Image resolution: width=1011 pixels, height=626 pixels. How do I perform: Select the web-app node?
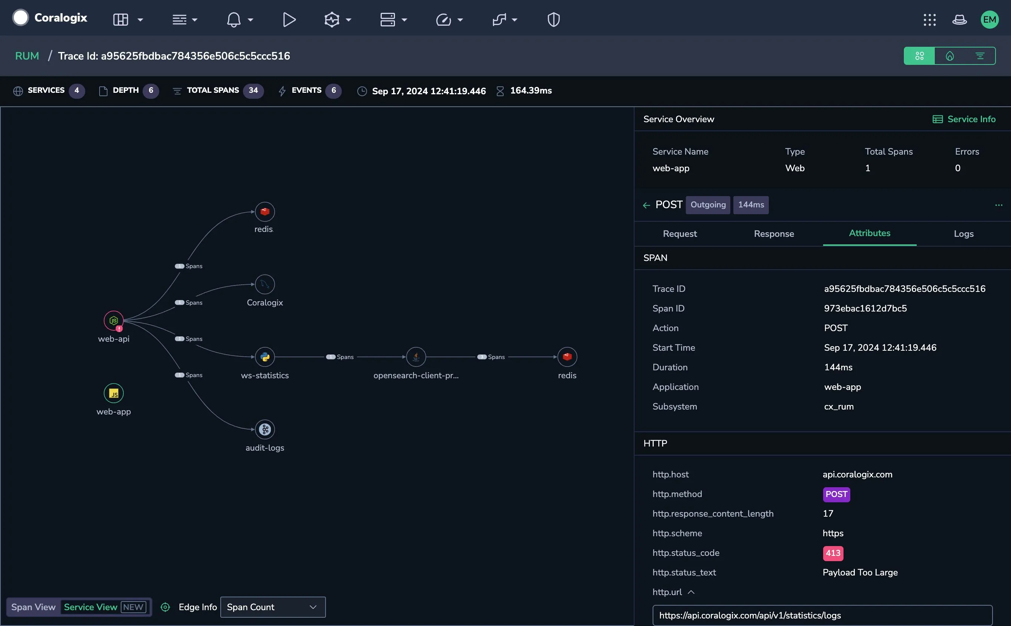click(114, 393)
